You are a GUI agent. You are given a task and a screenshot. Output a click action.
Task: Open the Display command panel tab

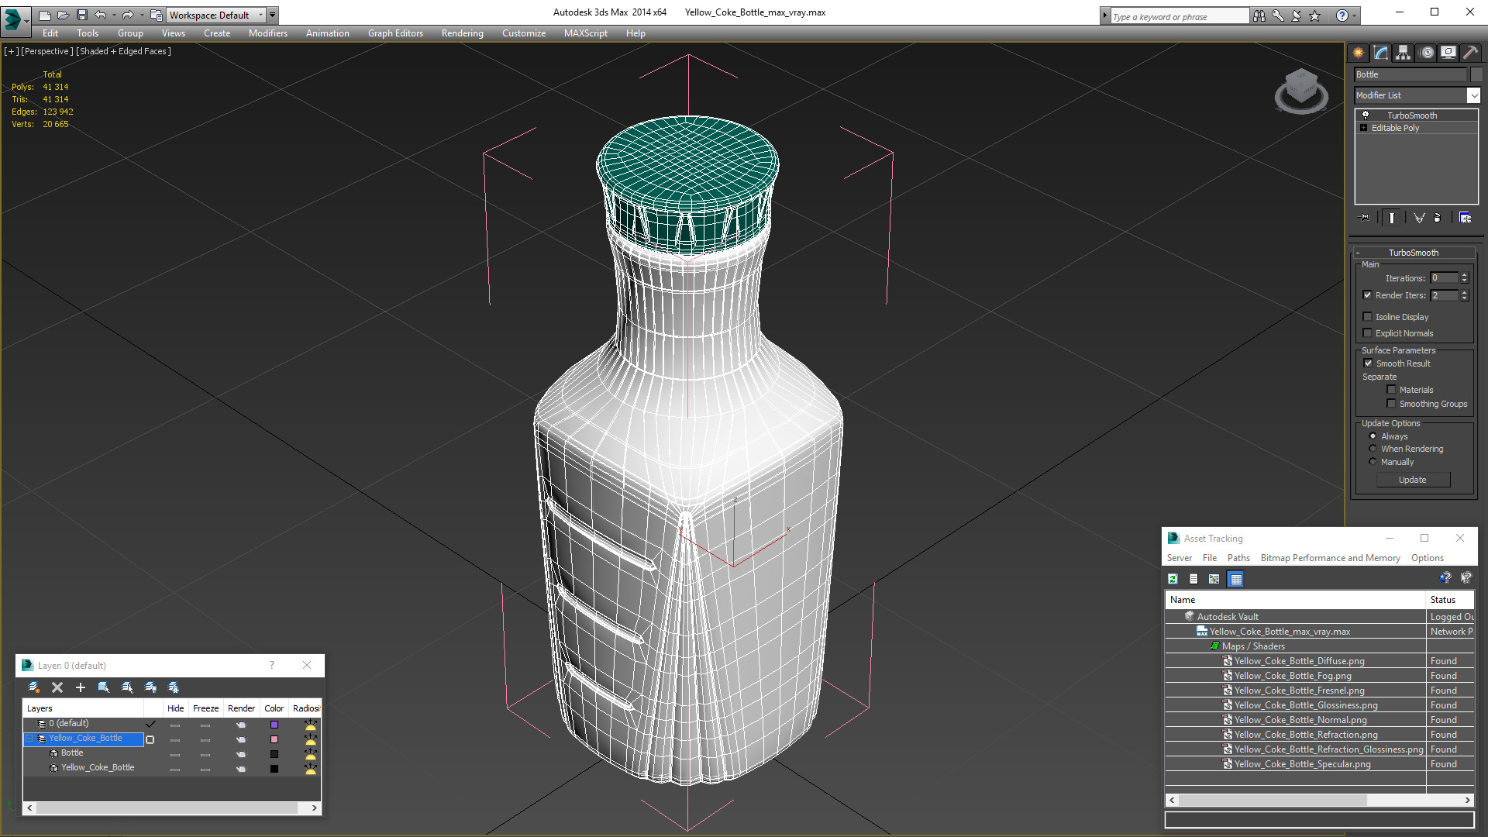(x=1448, y=53)
